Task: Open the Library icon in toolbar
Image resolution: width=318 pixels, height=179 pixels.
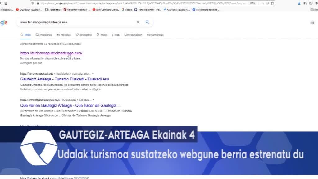Action: (x=305, y=3)
